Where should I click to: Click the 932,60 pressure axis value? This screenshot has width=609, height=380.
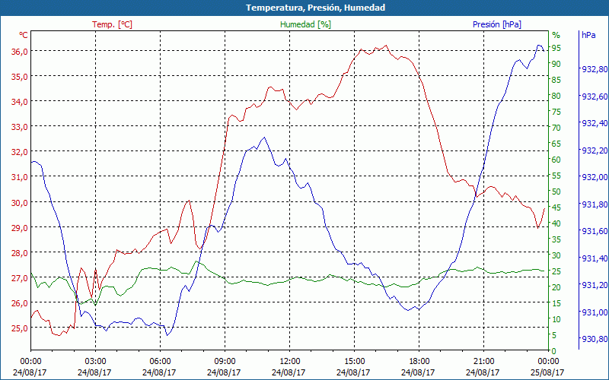click(595, 97)
